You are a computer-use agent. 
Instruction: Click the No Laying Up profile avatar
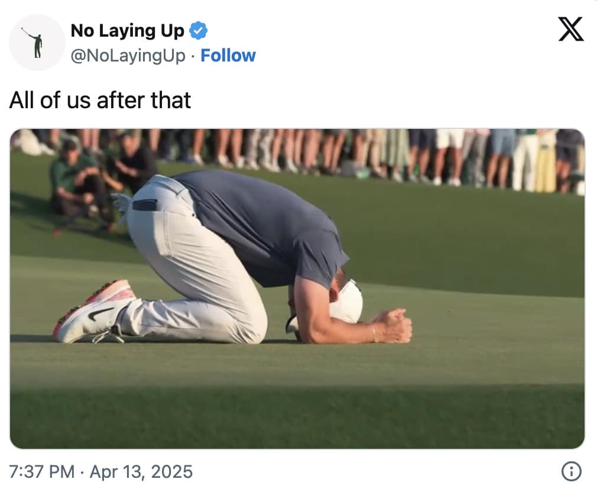(37, 43)
